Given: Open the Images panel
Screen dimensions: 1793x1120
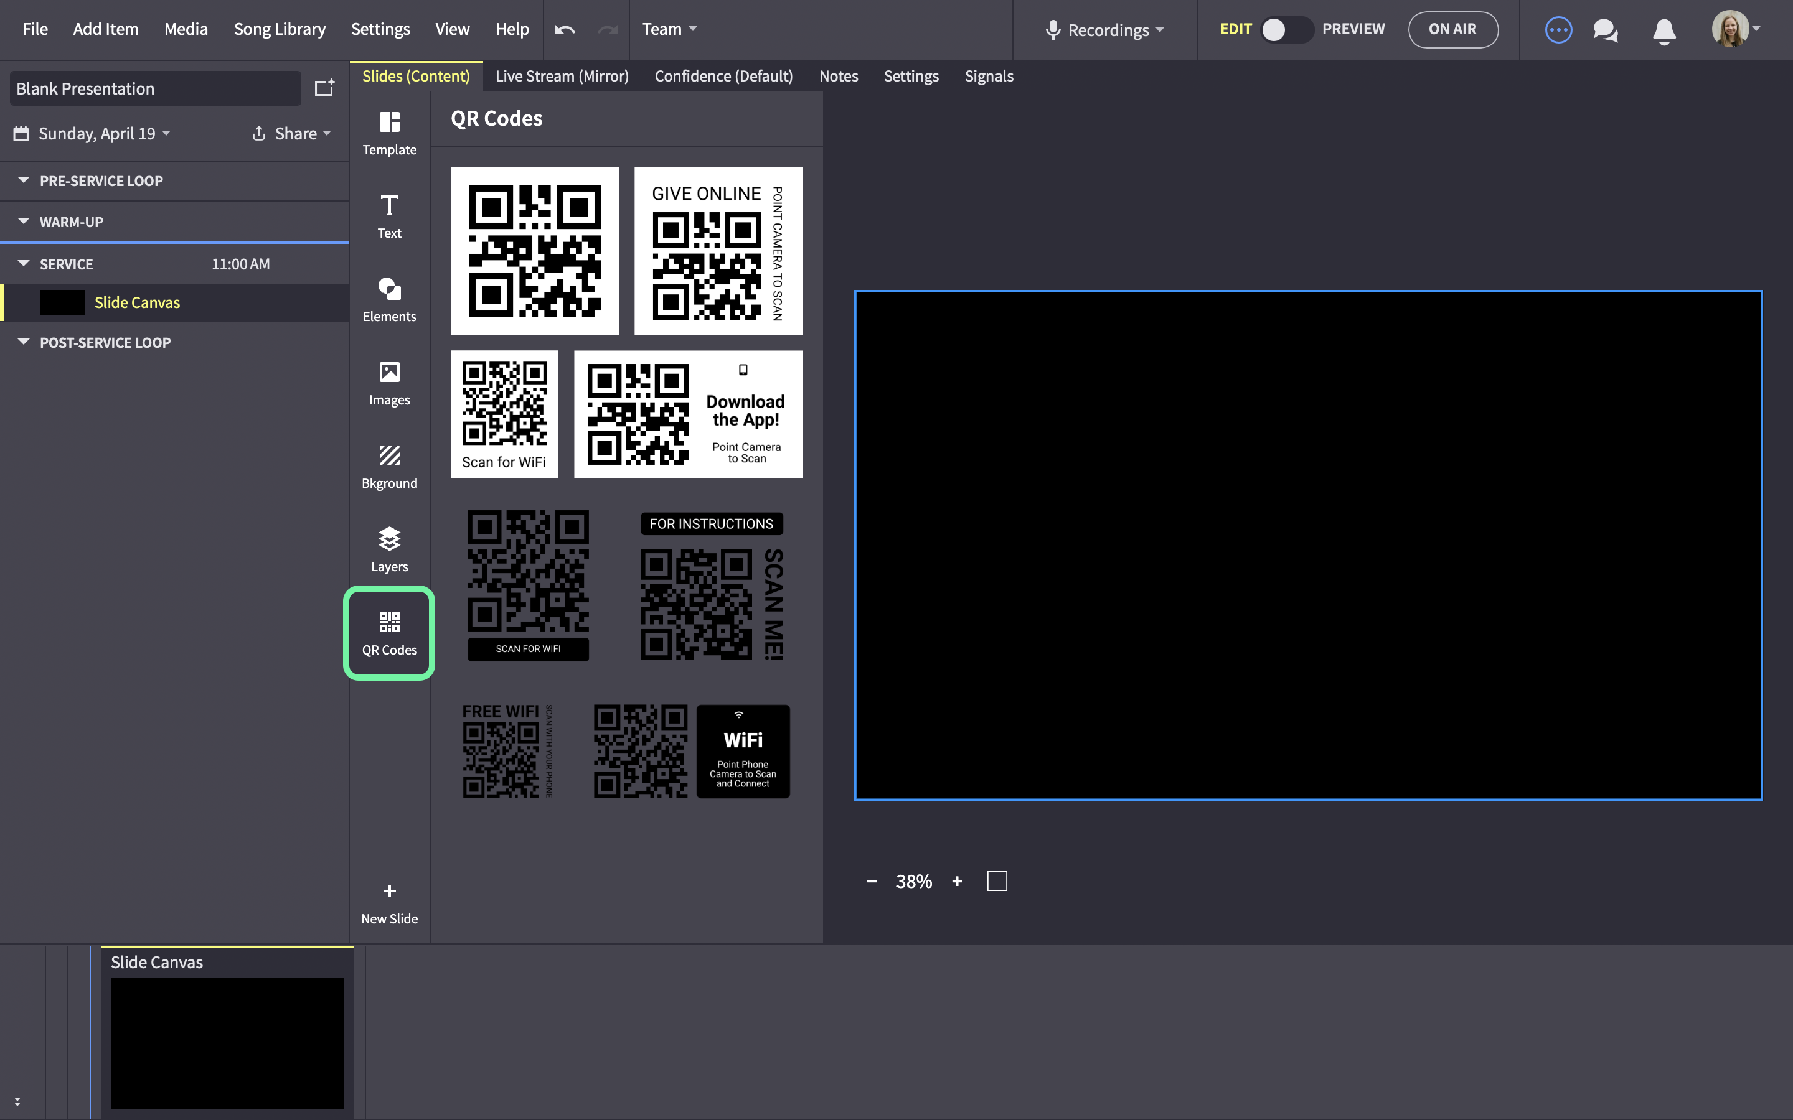Looking at the screenshot, I should click(x=389, y=384).
